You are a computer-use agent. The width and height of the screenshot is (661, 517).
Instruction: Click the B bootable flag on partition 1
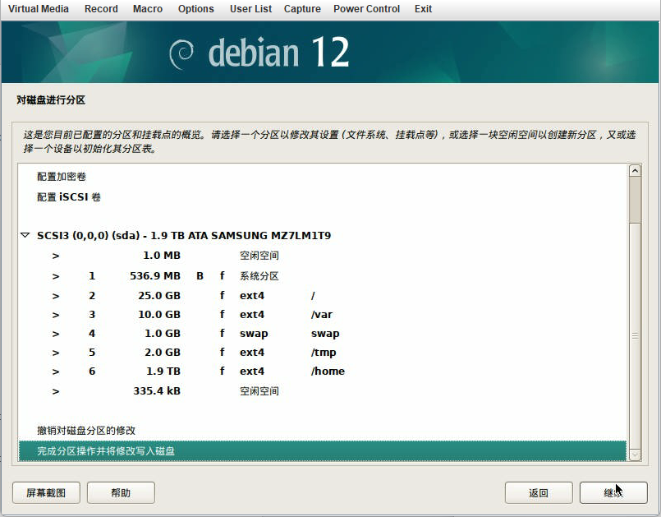[200, 276]
